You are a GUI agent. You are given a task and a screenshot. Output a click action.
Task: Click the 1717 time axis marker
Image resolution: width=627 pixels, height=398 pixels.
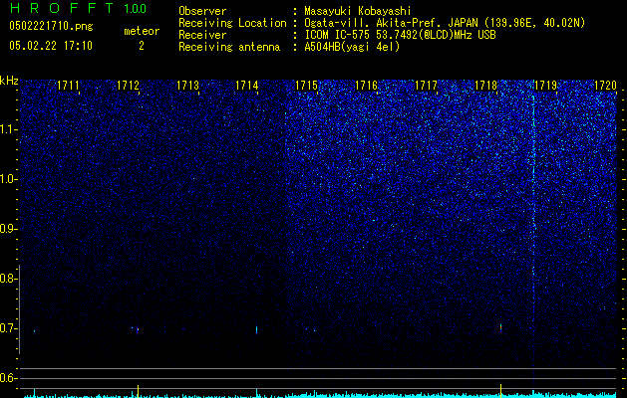pyautogui.click(x=426, y=86)
